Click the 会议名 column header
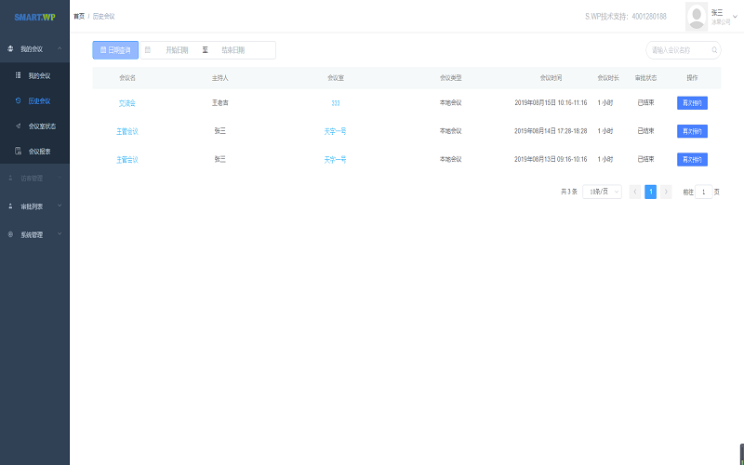 pos(127,78)
